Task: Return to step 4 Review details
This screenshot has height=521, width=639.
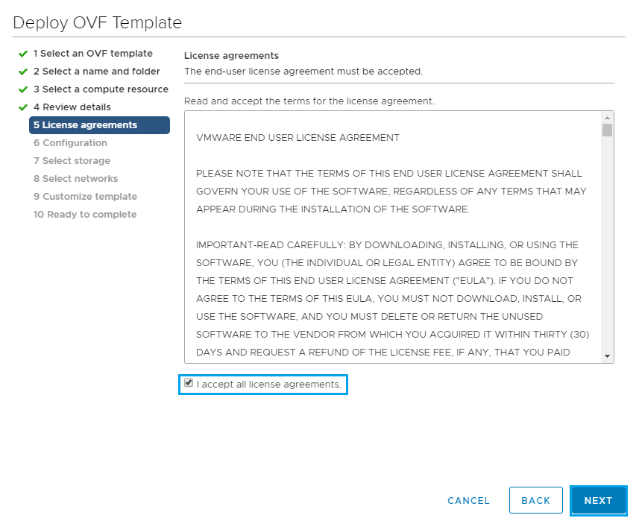Action: click(72, 107)
